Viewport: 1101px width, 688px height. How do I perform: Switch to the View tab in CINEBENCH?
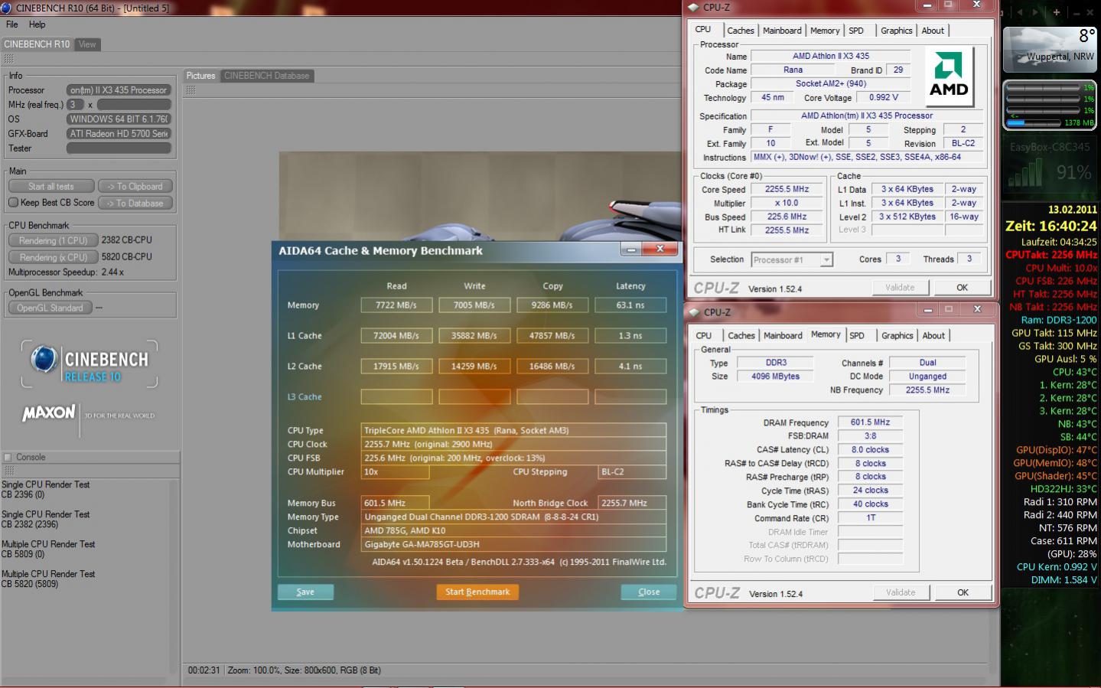point(87,44)
